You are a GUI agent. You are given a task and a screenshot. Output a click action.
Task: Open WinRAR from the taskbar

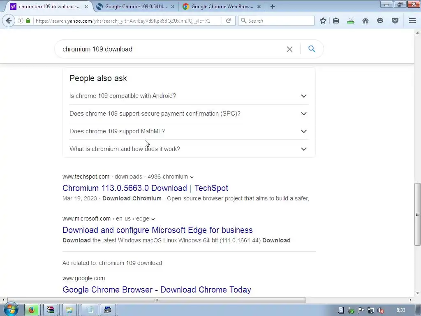51,310
